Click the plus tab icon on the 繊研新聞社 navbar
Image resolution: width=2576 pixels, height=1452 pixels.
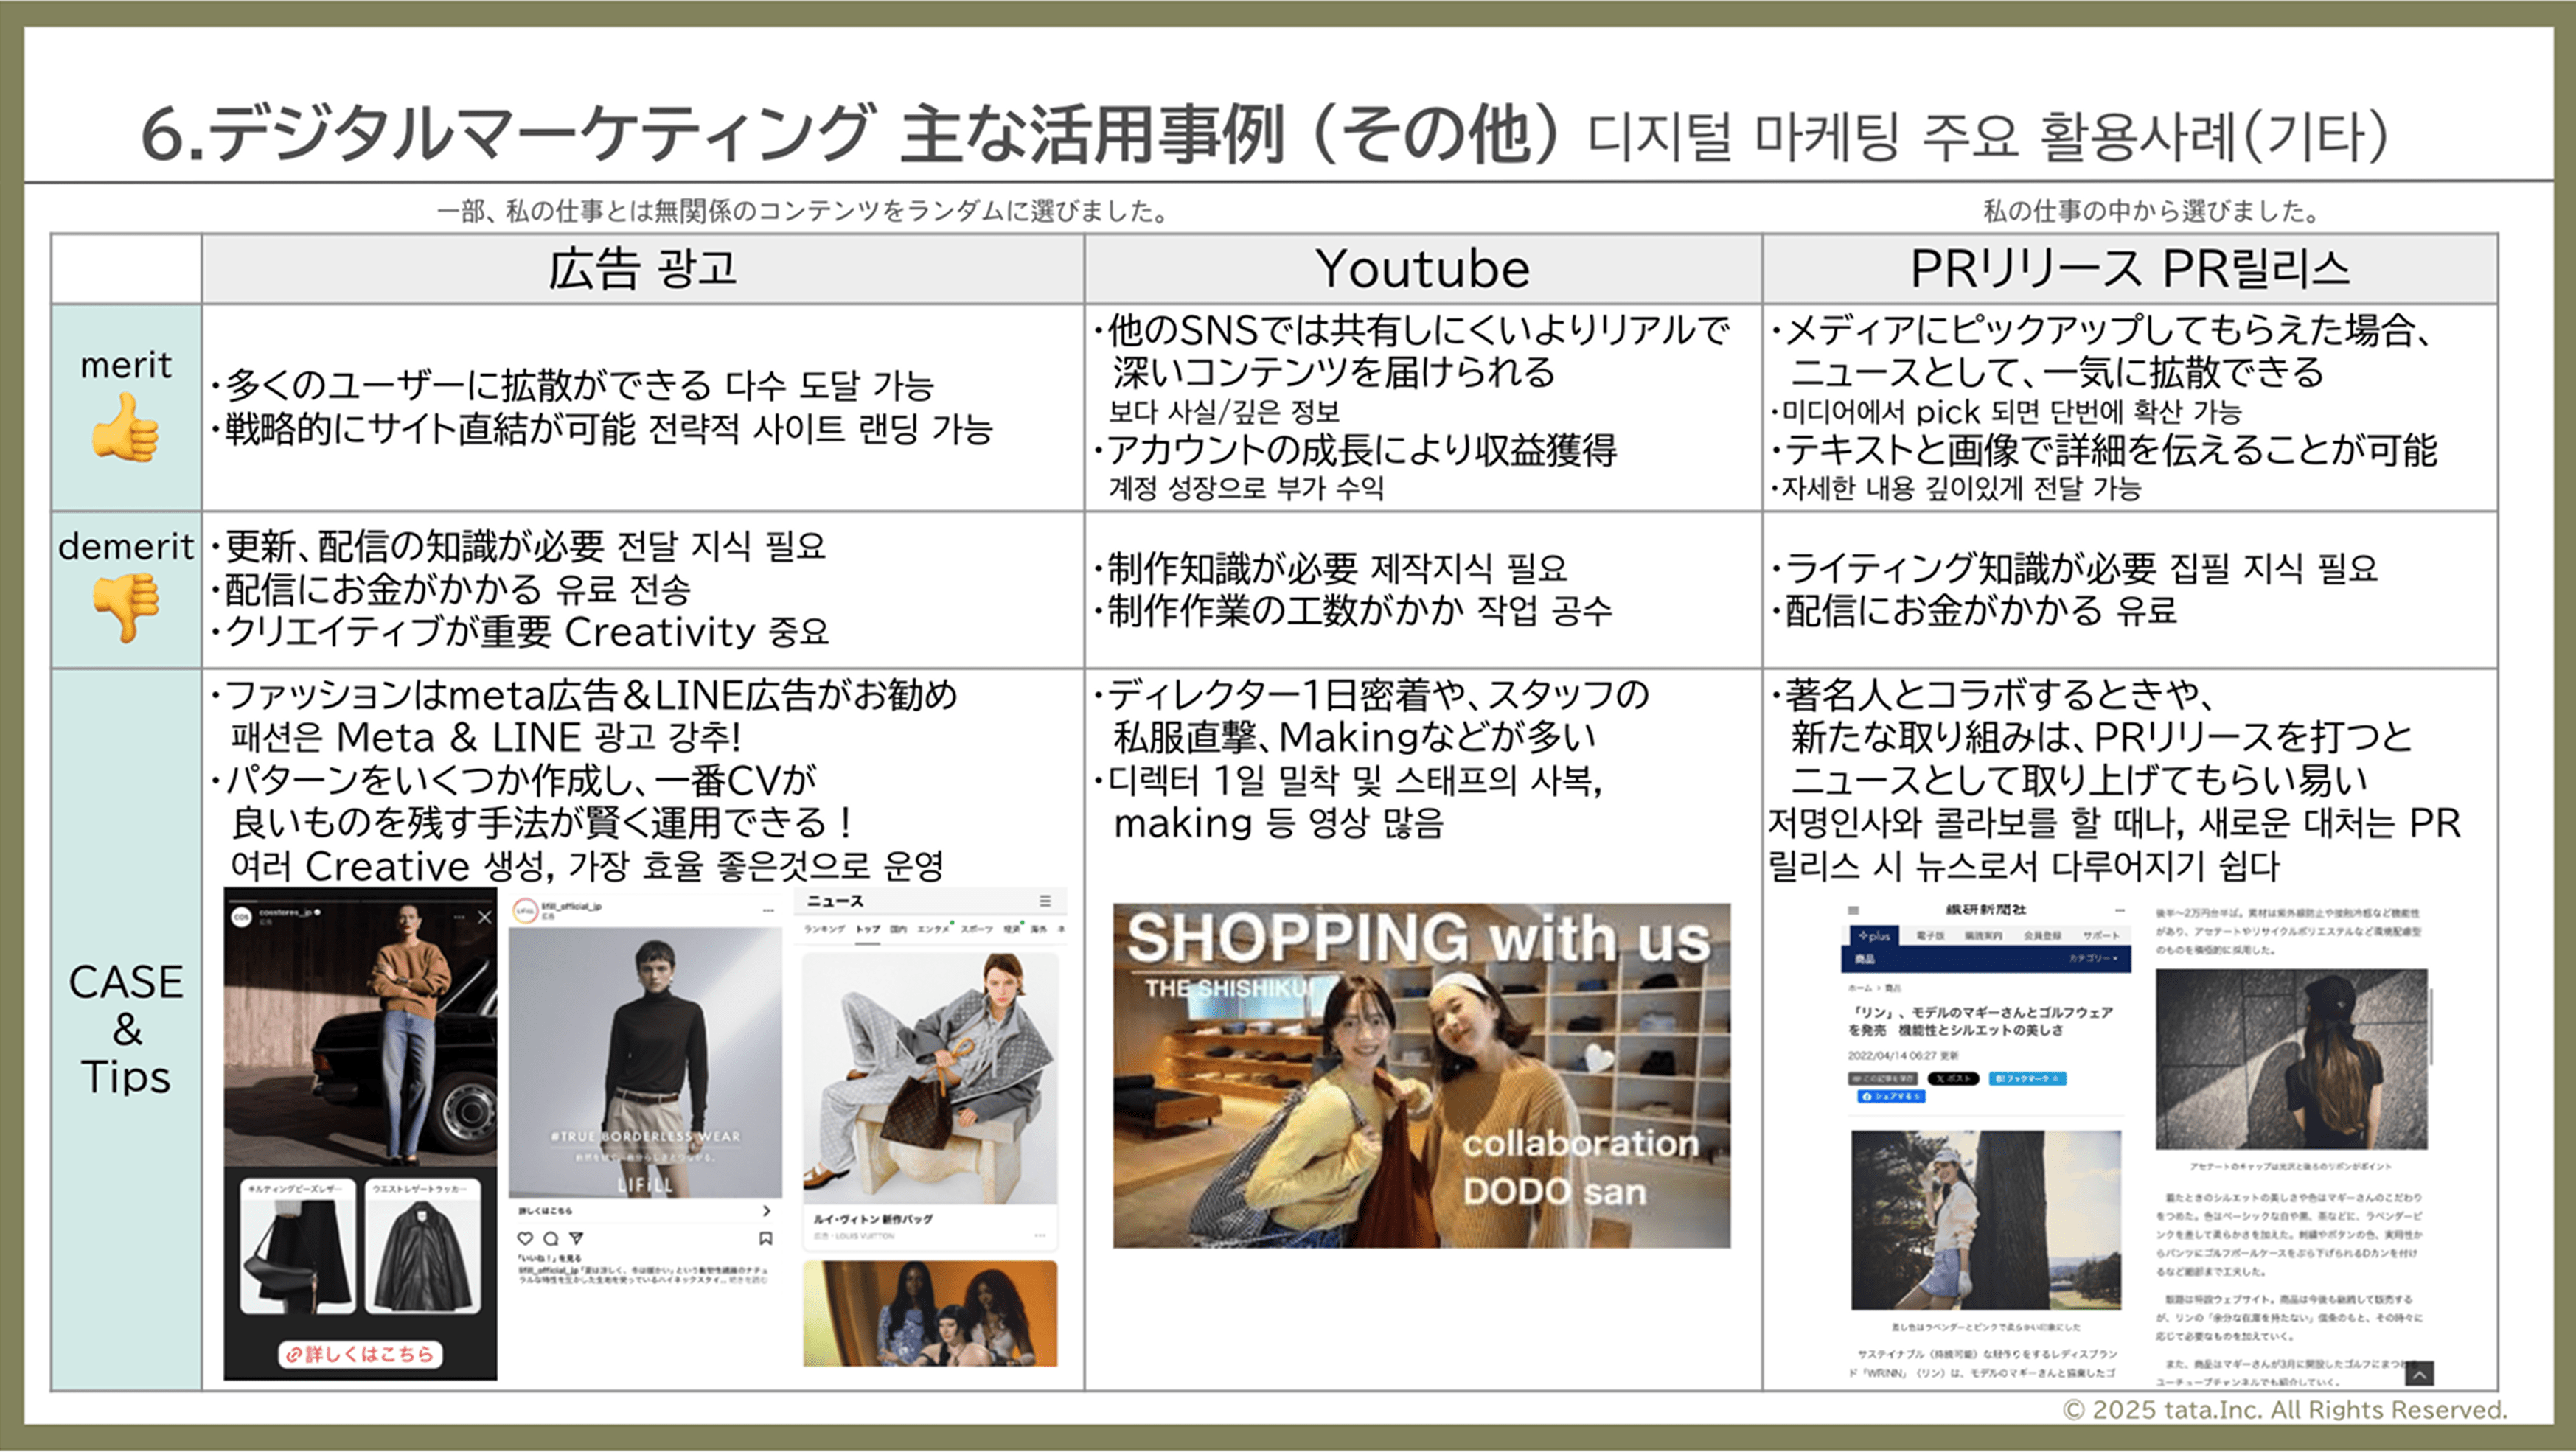tap(1875, 936)
